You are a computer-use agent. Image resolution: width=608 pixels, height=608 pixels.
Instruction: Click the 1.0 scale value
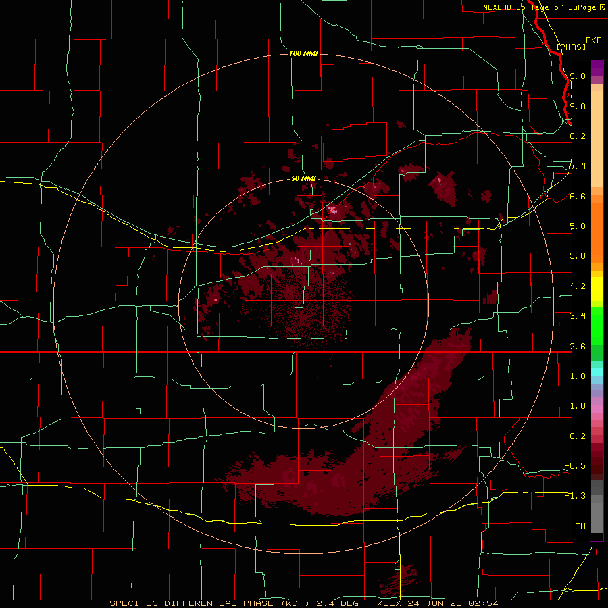578,406
